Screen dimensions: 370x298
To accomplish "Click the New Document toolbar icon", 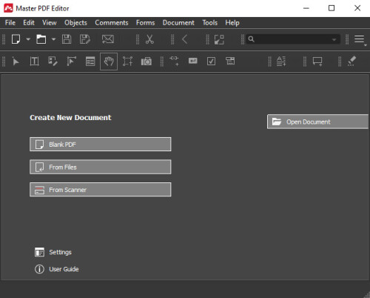I will (16, 39).
